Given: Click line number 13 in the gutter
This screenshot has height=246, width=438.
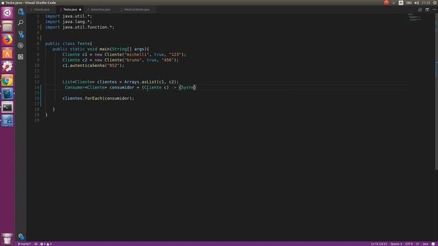Looking at the screenshot, I should pyautogui.click(x=37, y=82).
